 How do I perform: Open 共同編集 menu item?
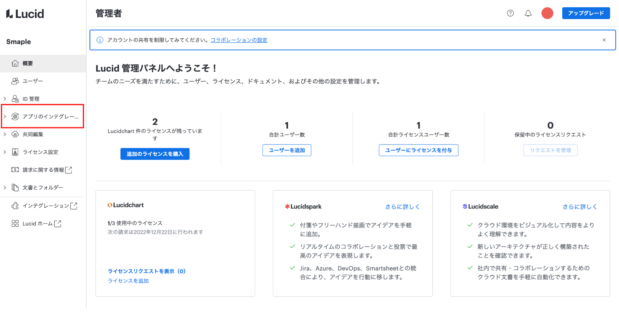(33, 134)
